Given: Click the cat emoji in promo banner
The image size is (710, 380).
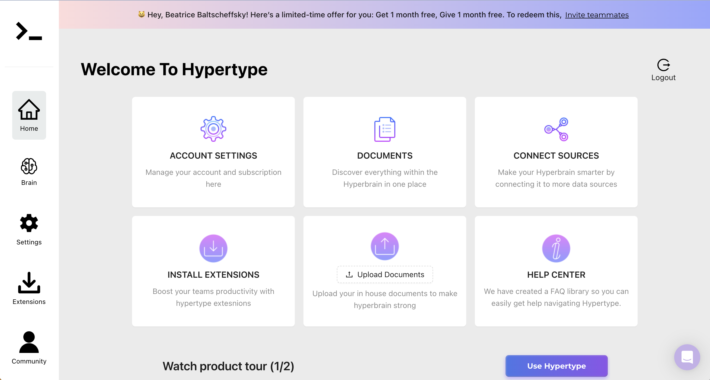Looking at the screenshot, I should click(141, 15).
